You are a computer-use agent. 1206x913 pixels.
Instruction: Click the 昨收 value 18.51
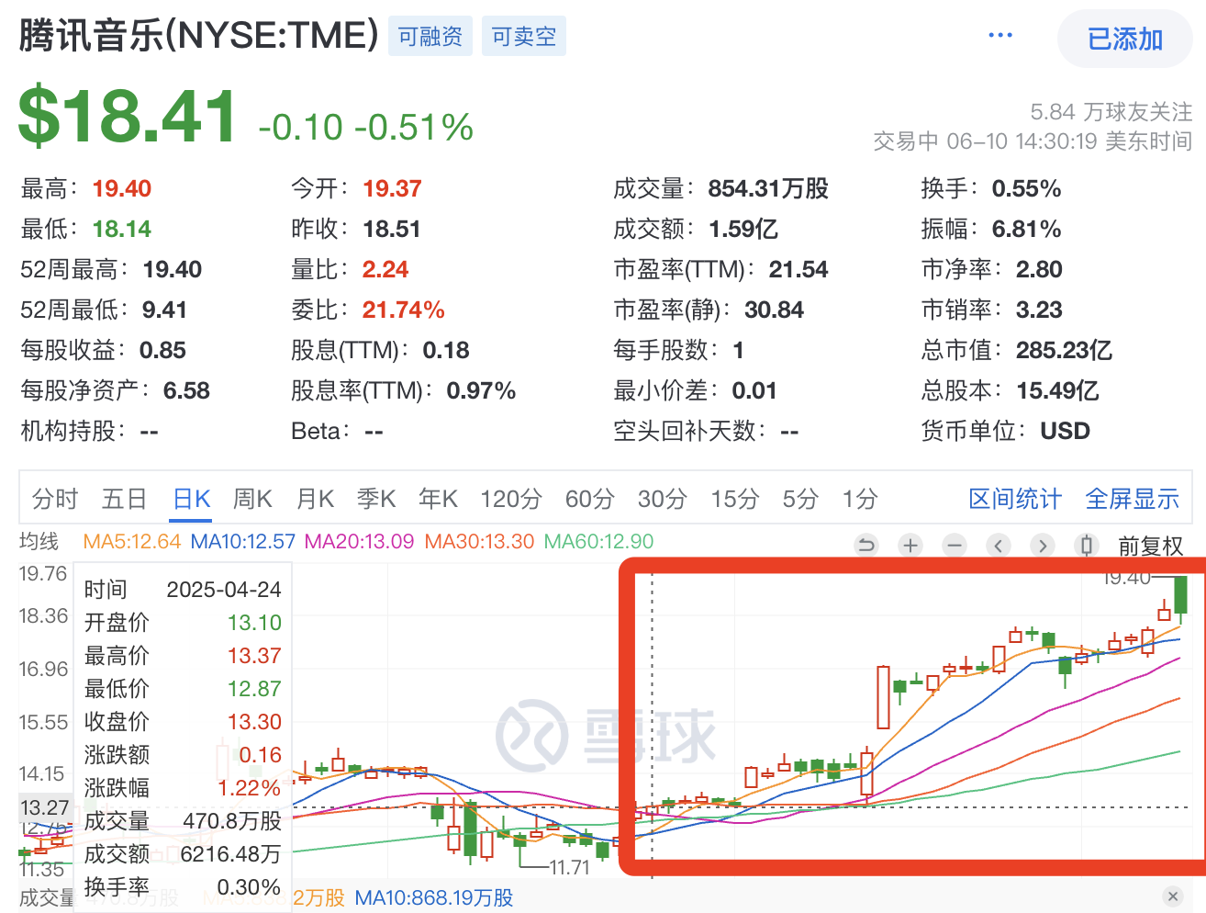392,229
